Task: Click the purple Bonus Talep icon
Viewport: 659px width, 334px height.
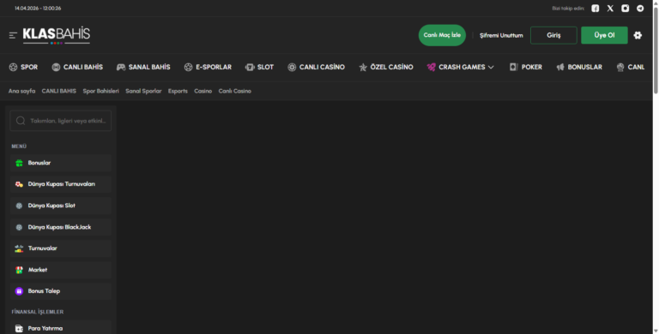Action: pyautogui.click(x=19, y=291)
